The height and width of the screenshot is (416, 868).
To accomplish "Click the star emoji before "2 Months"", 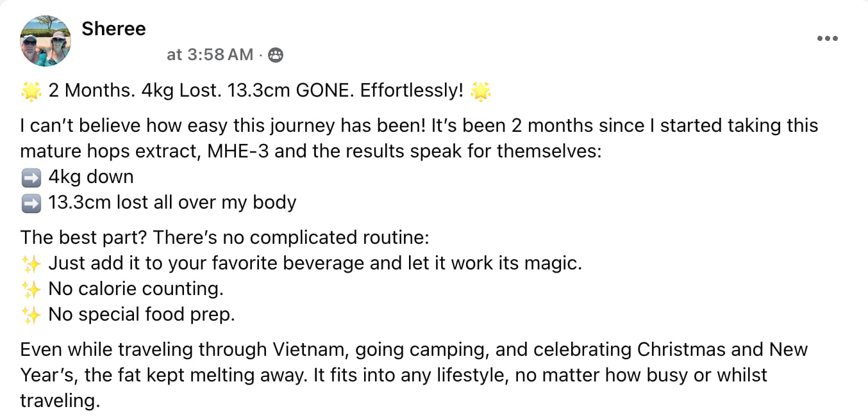I will 31,92.
